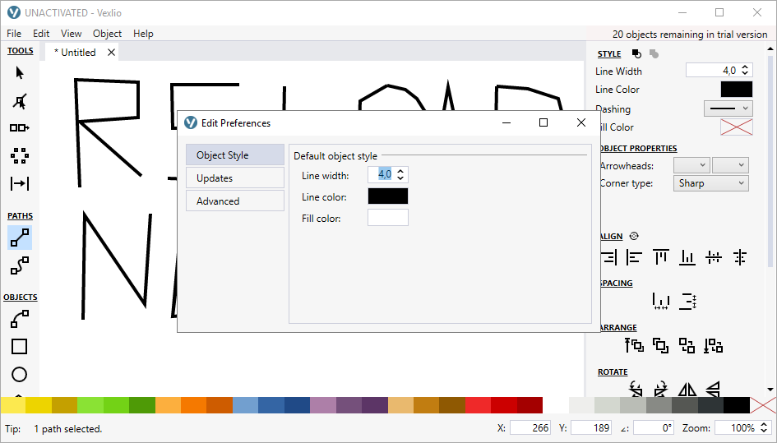Select the measure dimension tool

coord(20,184)
